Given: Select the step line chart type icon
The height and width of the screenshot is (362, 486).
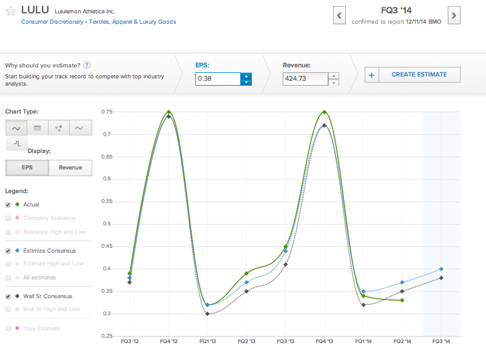Looking at the screenshot, I should 17,143.
